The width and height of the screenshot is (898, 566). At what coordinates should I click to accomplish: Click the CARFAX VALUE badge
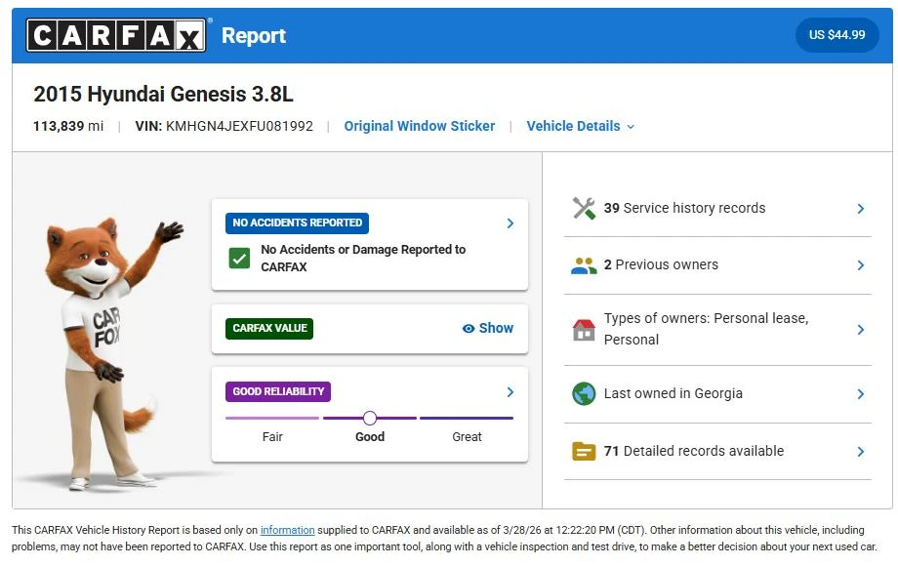[269, 329]
